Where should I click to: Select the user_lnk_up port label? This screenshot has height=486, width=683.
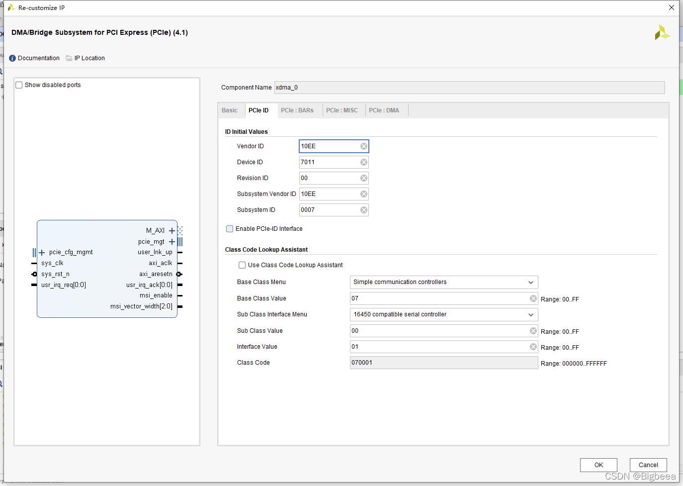coord(155,252)
